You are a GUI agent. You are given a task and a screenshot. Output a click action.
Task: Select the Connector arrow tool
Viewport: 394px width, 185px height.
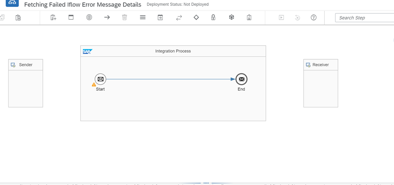pyautogui.click(x=107, y=17)
